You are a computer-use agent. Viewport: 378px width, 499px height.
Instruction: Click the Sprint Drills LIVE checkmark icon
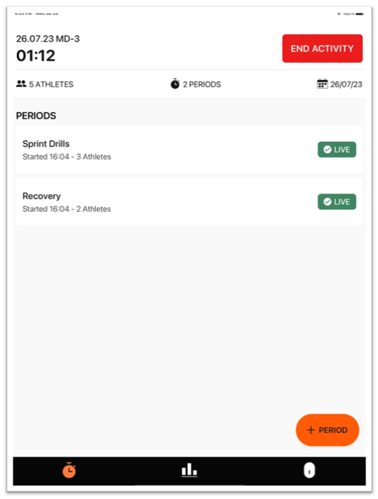328,150
